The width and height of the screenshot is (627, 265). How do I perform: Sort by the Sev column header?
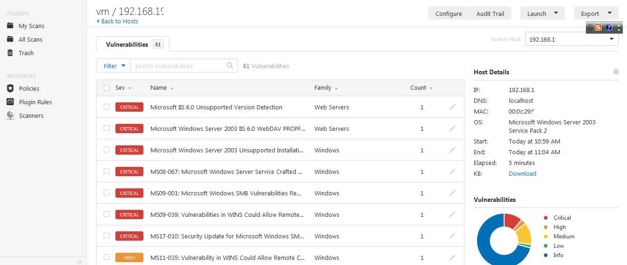point(123,88)
